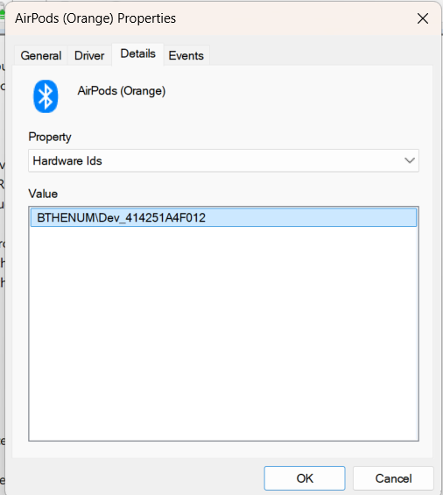Select the BTHENUM\Dev_414251A4F012 value row
Viewport: 443px width, 495px height.
pyautogui.click(x=223, y=217)
